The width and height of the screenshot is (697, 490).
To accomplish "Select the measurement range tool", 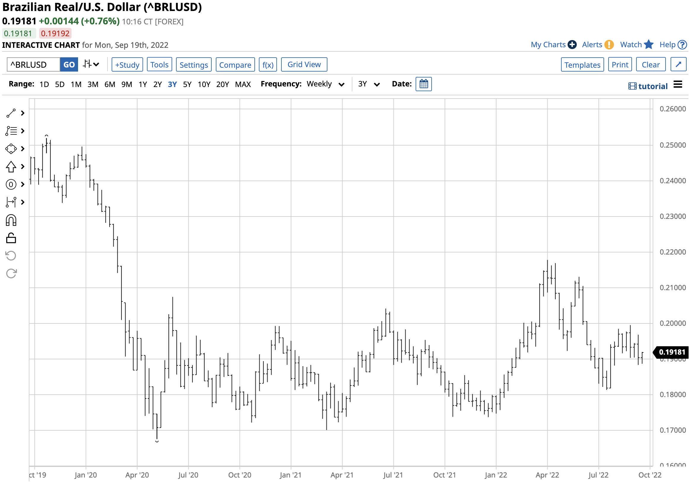I will tap(11, 203).
